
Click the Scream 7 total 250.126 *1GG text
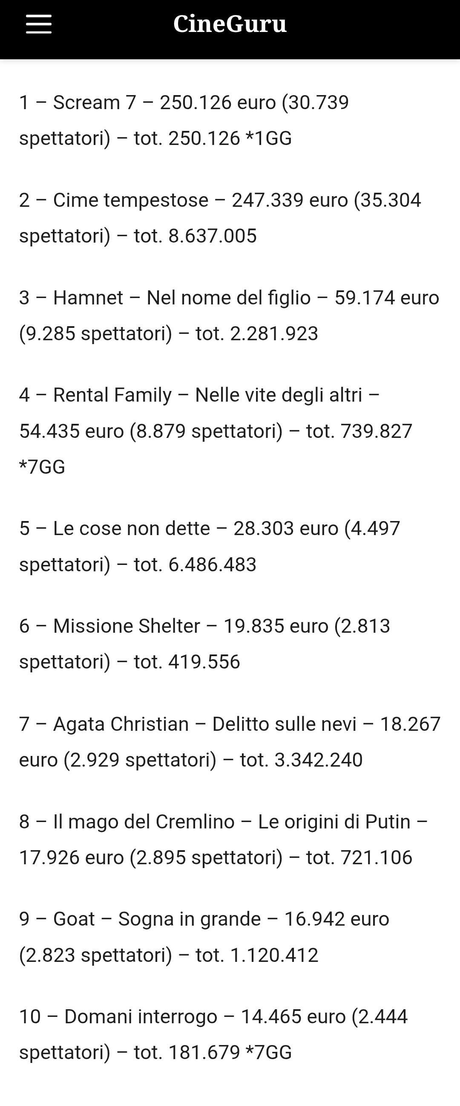[213, 138]
